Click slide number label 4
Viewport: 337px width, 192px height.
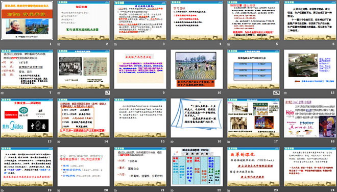220,44
